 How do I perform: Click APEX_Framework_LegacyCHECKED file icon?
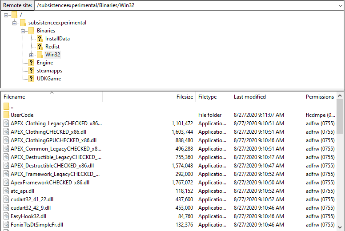coord(6,174)
